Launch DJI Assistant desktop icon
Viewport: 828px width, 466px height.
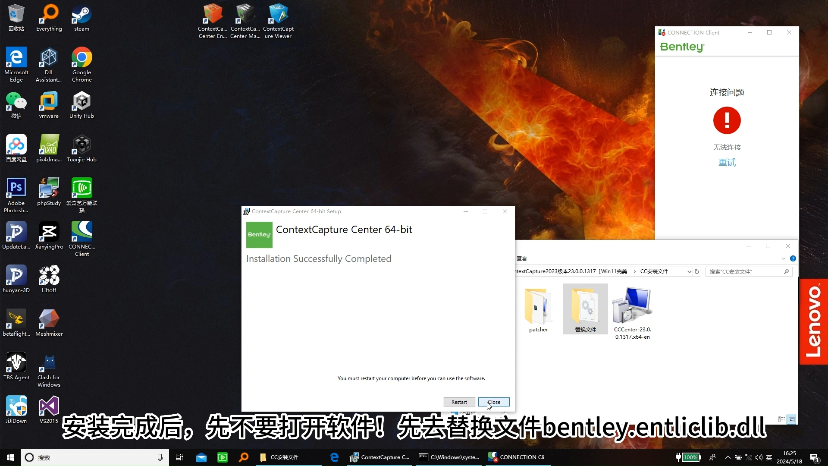click(x=49, y=65)
